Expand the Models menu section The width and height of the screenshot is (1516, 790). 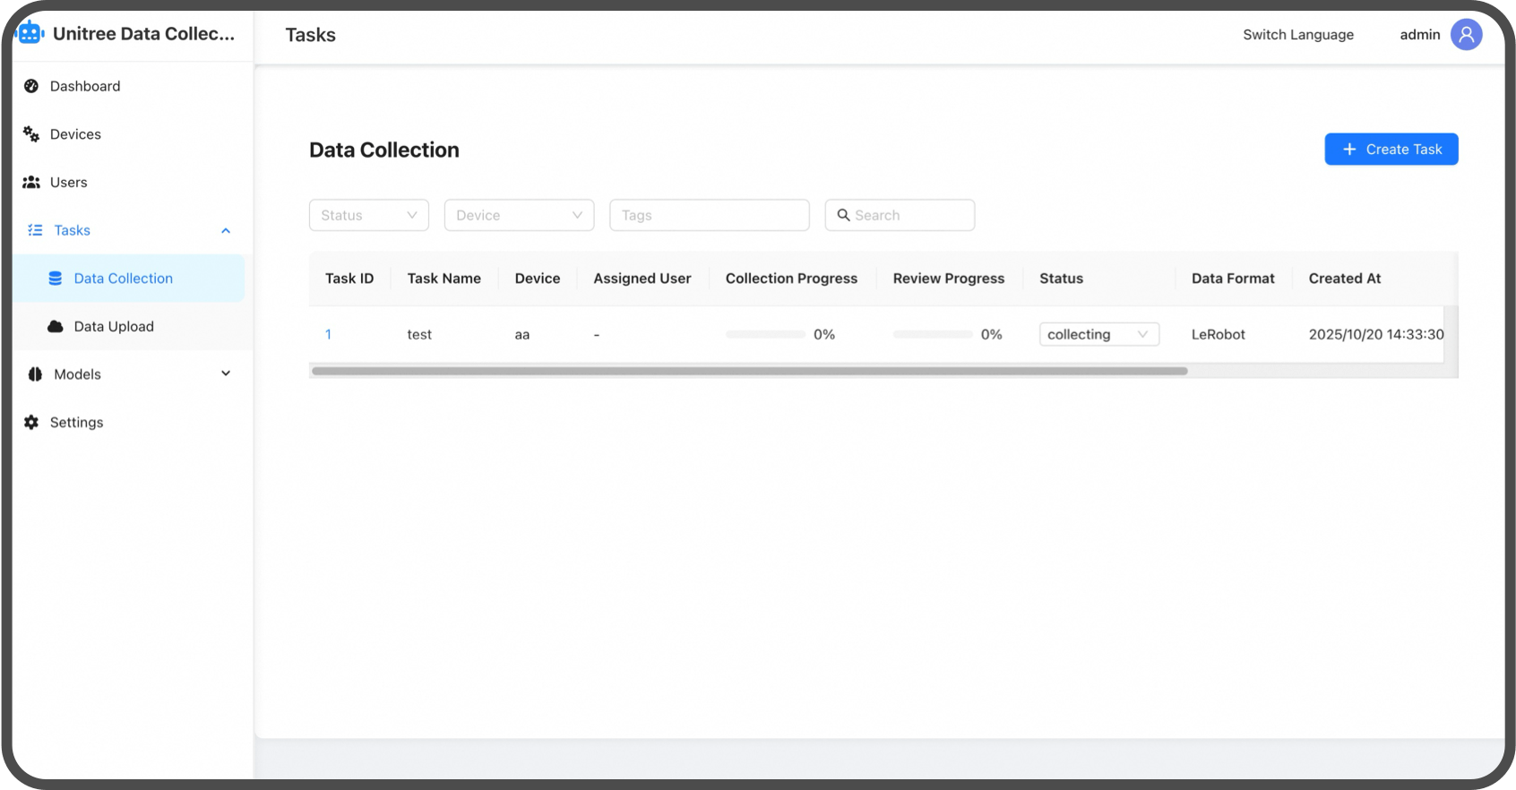tap(226, 374)
